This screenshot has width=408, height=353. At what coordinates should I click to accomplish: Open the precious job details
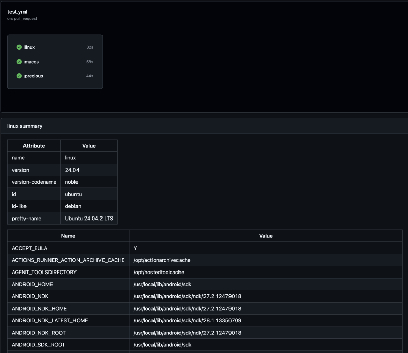click(34, 76)
